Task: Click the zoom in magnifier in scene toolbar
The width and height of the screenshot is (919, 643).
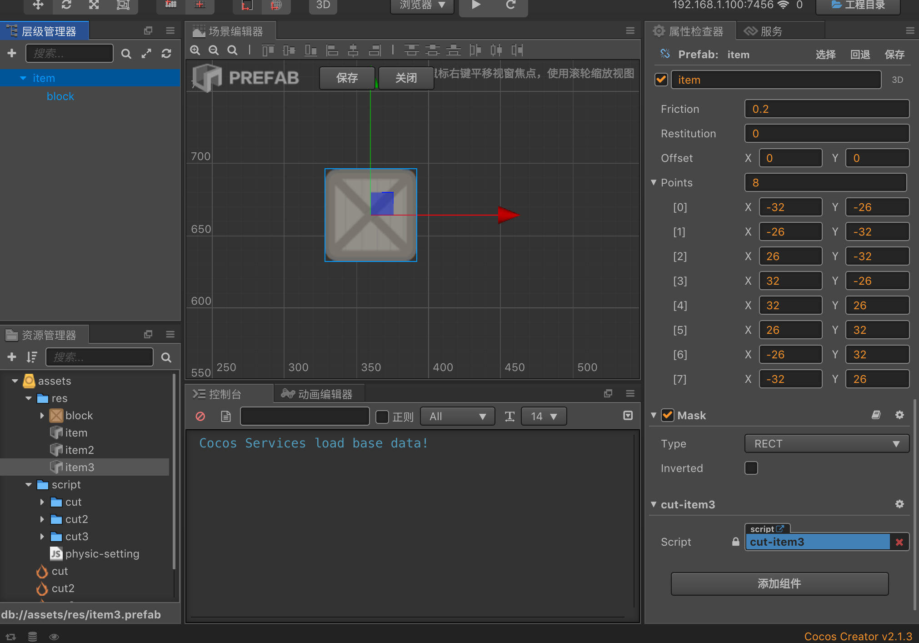Action: pos(195,50)
